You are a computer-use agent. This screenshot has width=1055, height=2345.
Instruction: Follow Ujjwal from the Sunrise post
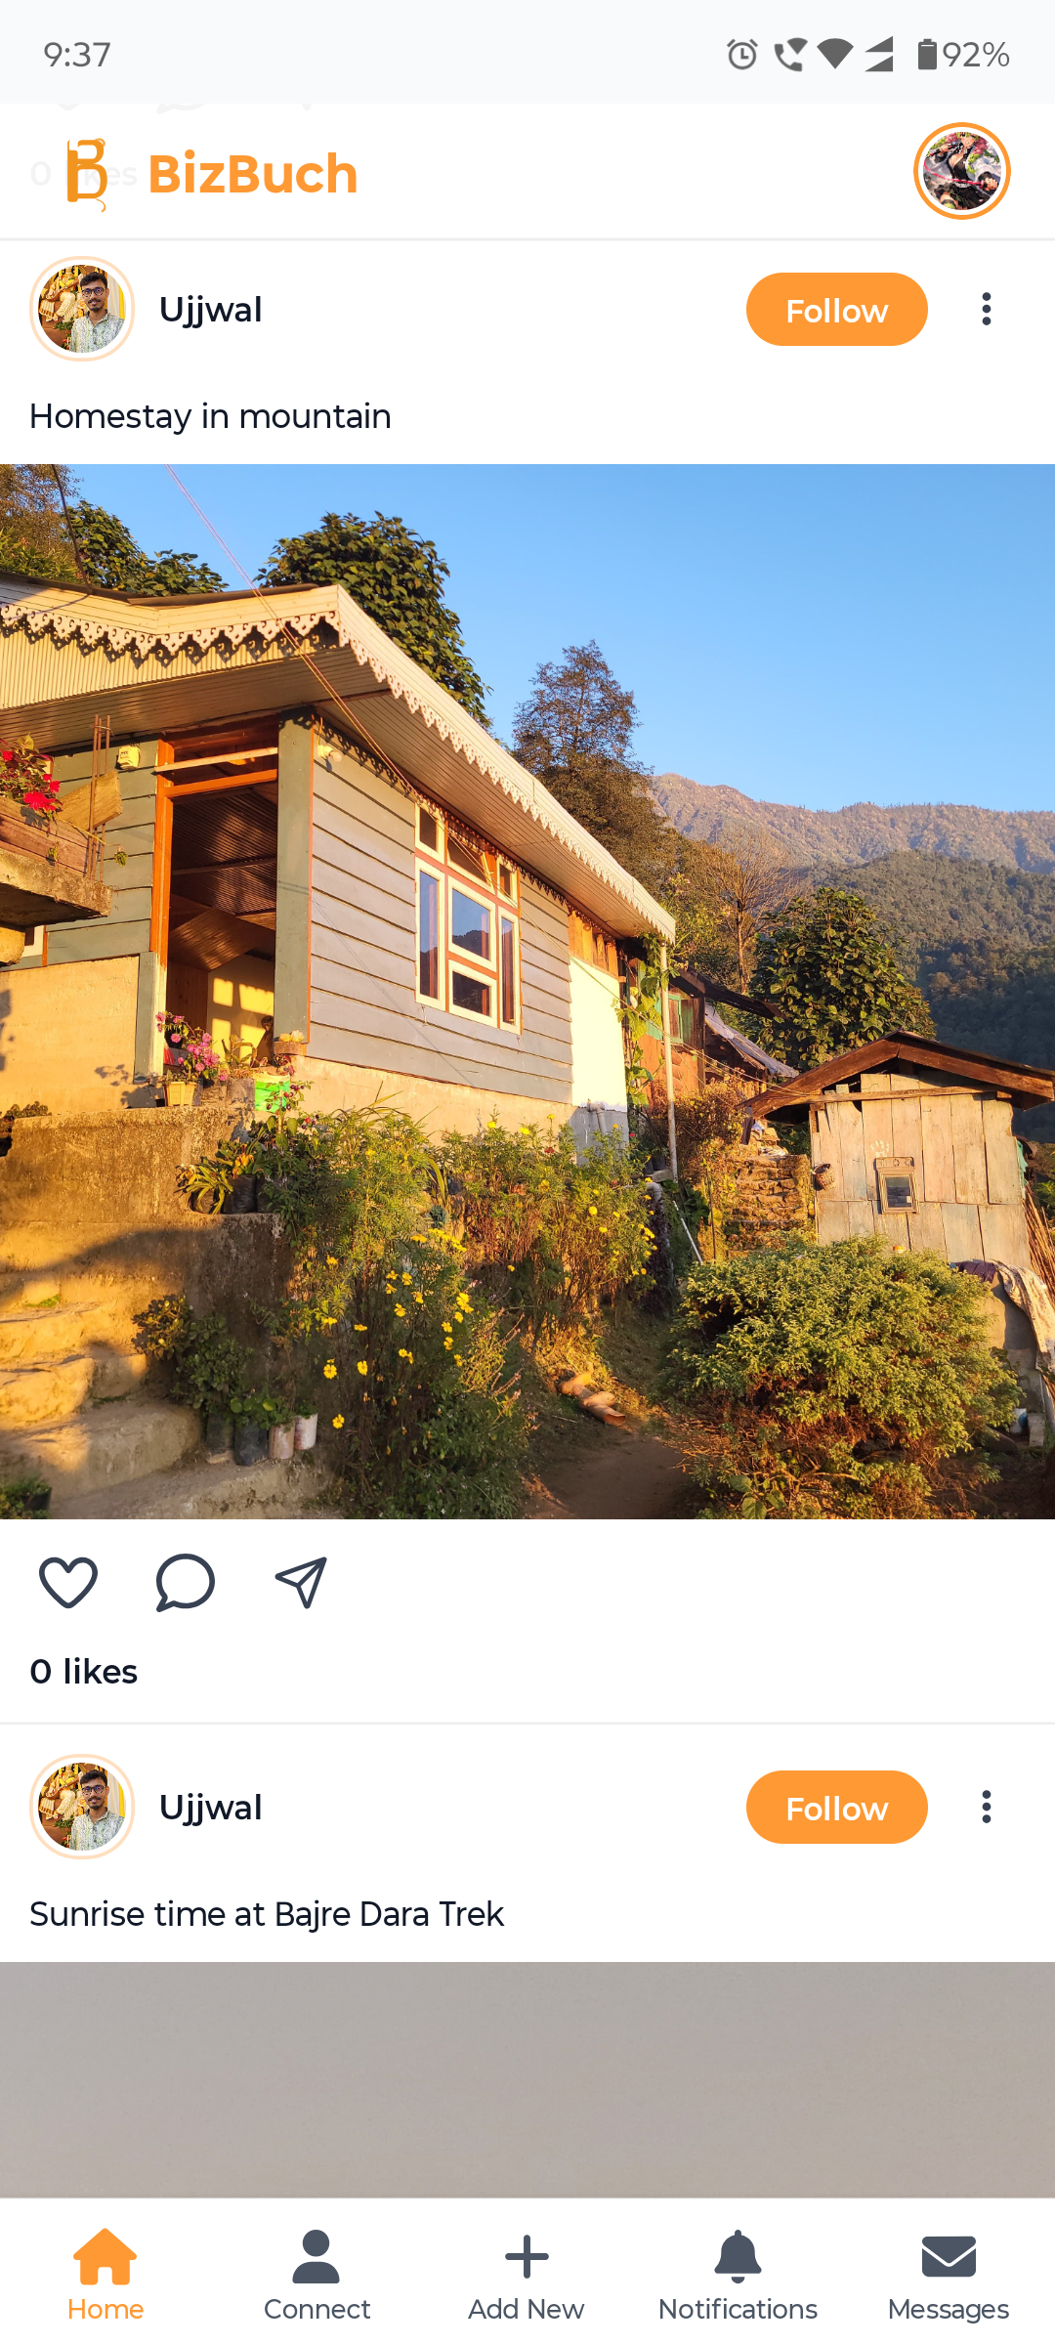(x=837, y=1807)
